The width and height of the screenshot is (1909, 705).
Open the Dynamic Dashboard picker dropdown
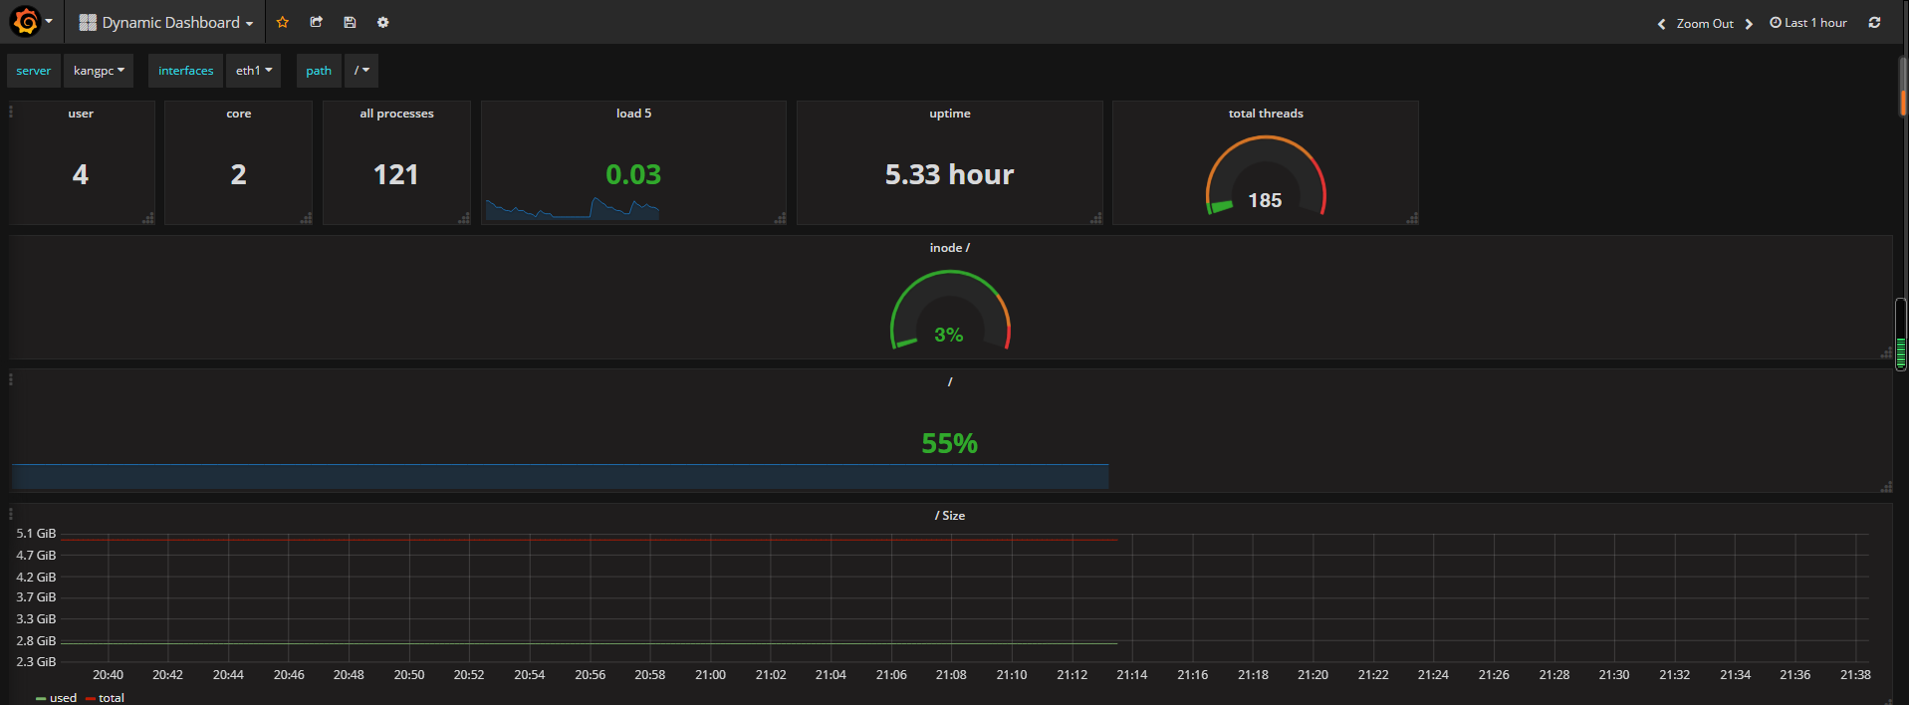click(165, 22)
